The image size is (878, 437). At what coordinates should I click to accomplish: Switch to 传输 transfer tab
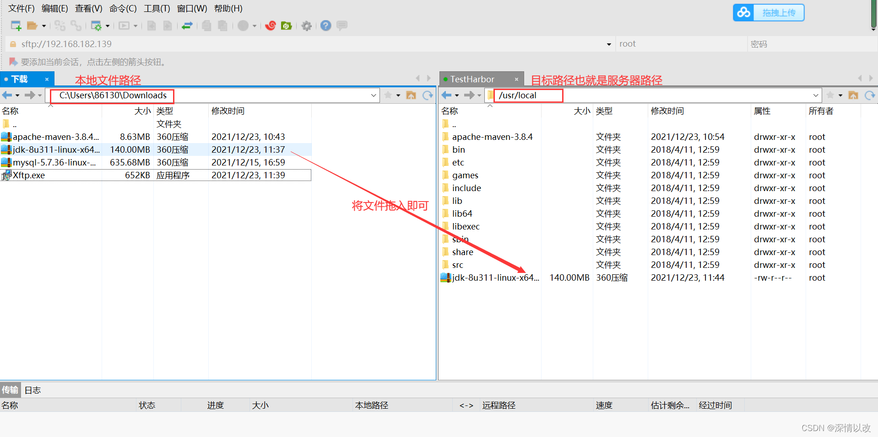point(10,390)
